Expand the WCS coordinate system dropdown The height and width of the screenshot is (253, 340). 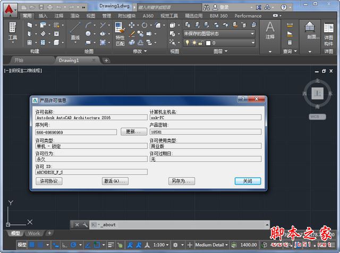coord(317,117)
